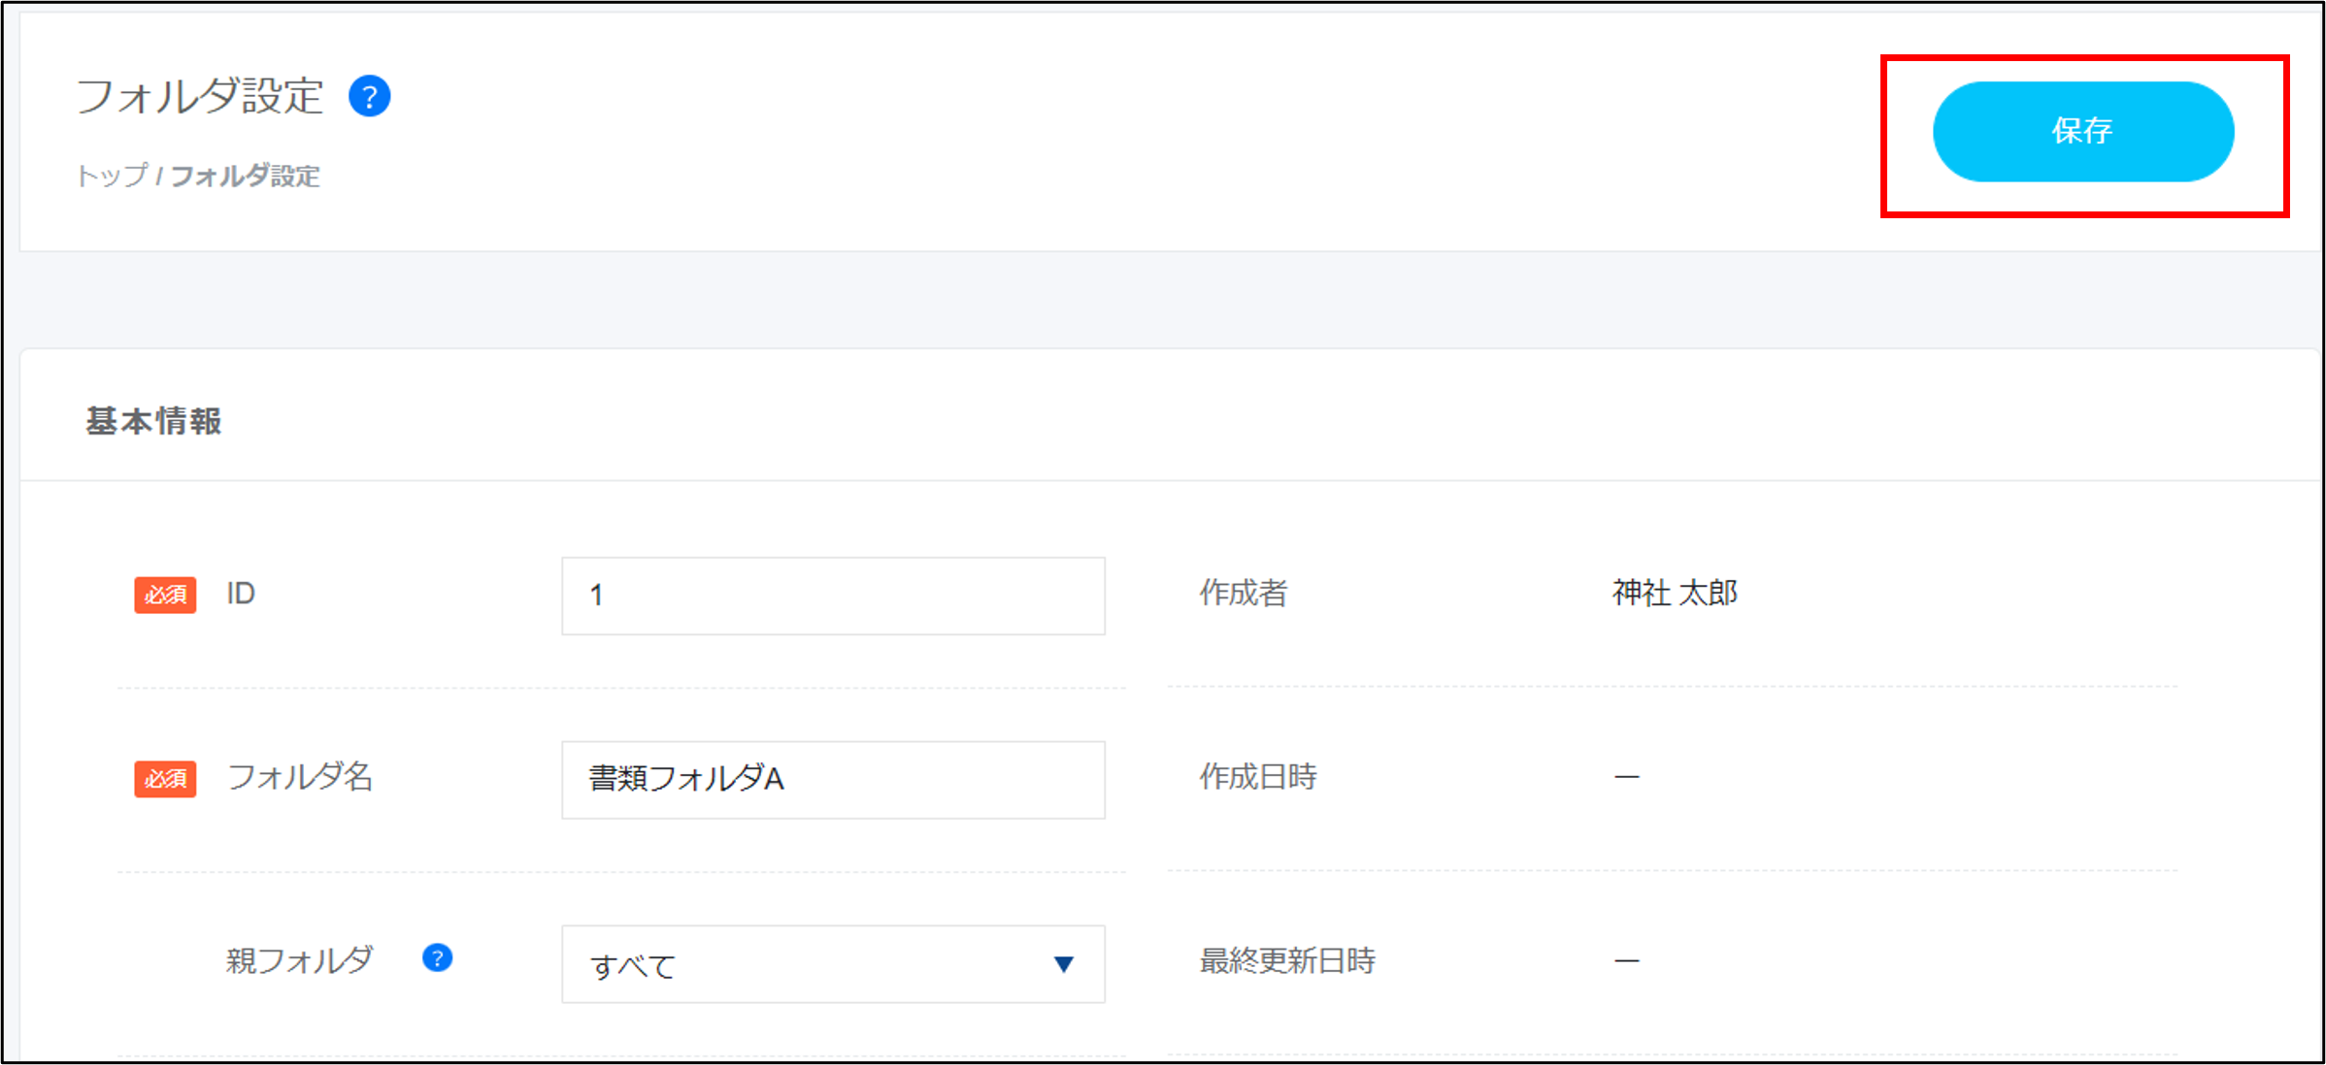Click the 必須 badge beside フォルダ名
2326x1065 pixels.
165,778
